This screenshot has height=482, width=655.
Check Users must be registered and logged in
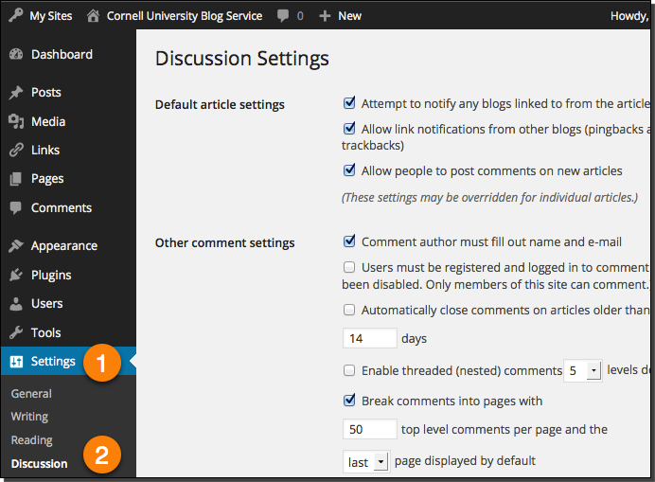349,267
